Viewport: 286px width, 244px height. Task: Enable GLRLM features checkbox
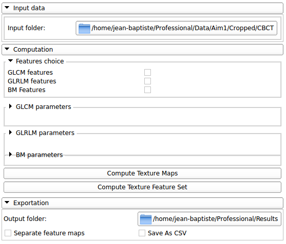pos(147,81)
